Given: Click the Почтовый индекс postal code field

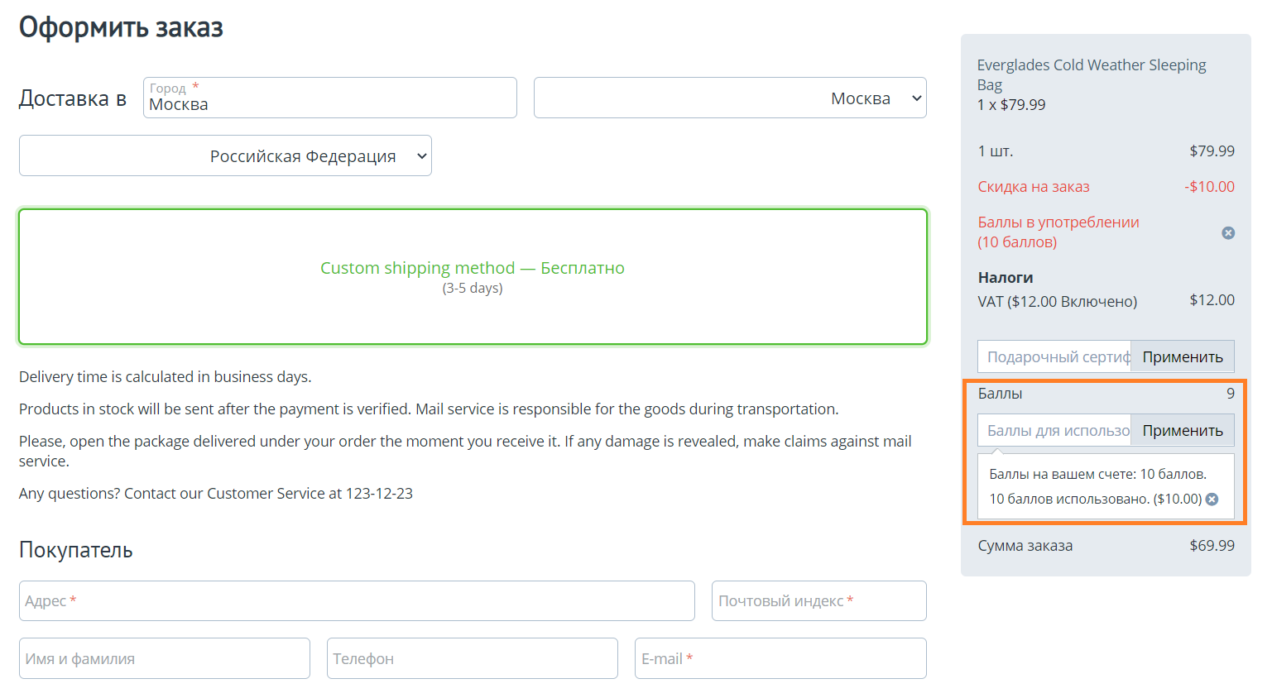Looking at the screenshot, I should (818, 601).
